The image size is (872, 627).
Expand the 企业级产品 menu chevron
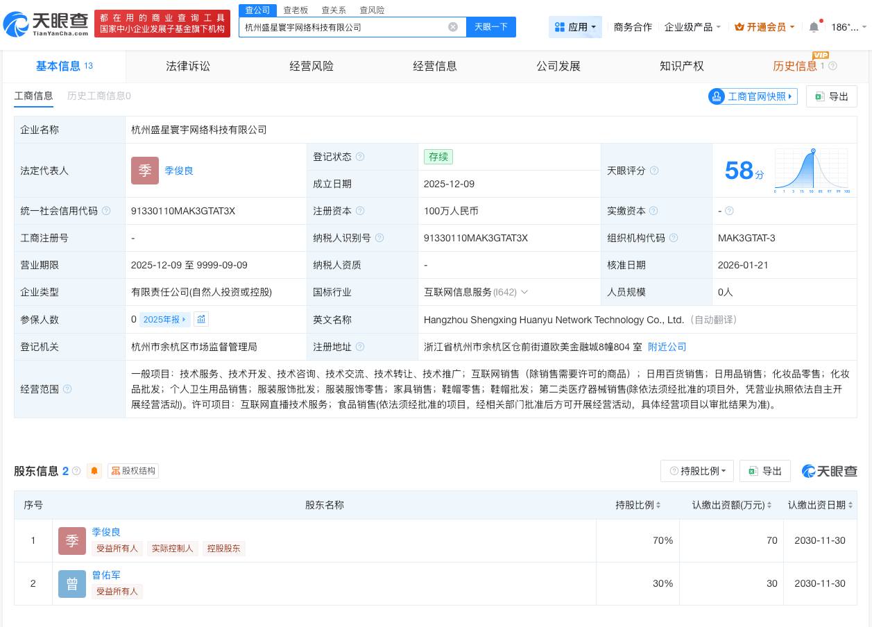tap(720, 27)
